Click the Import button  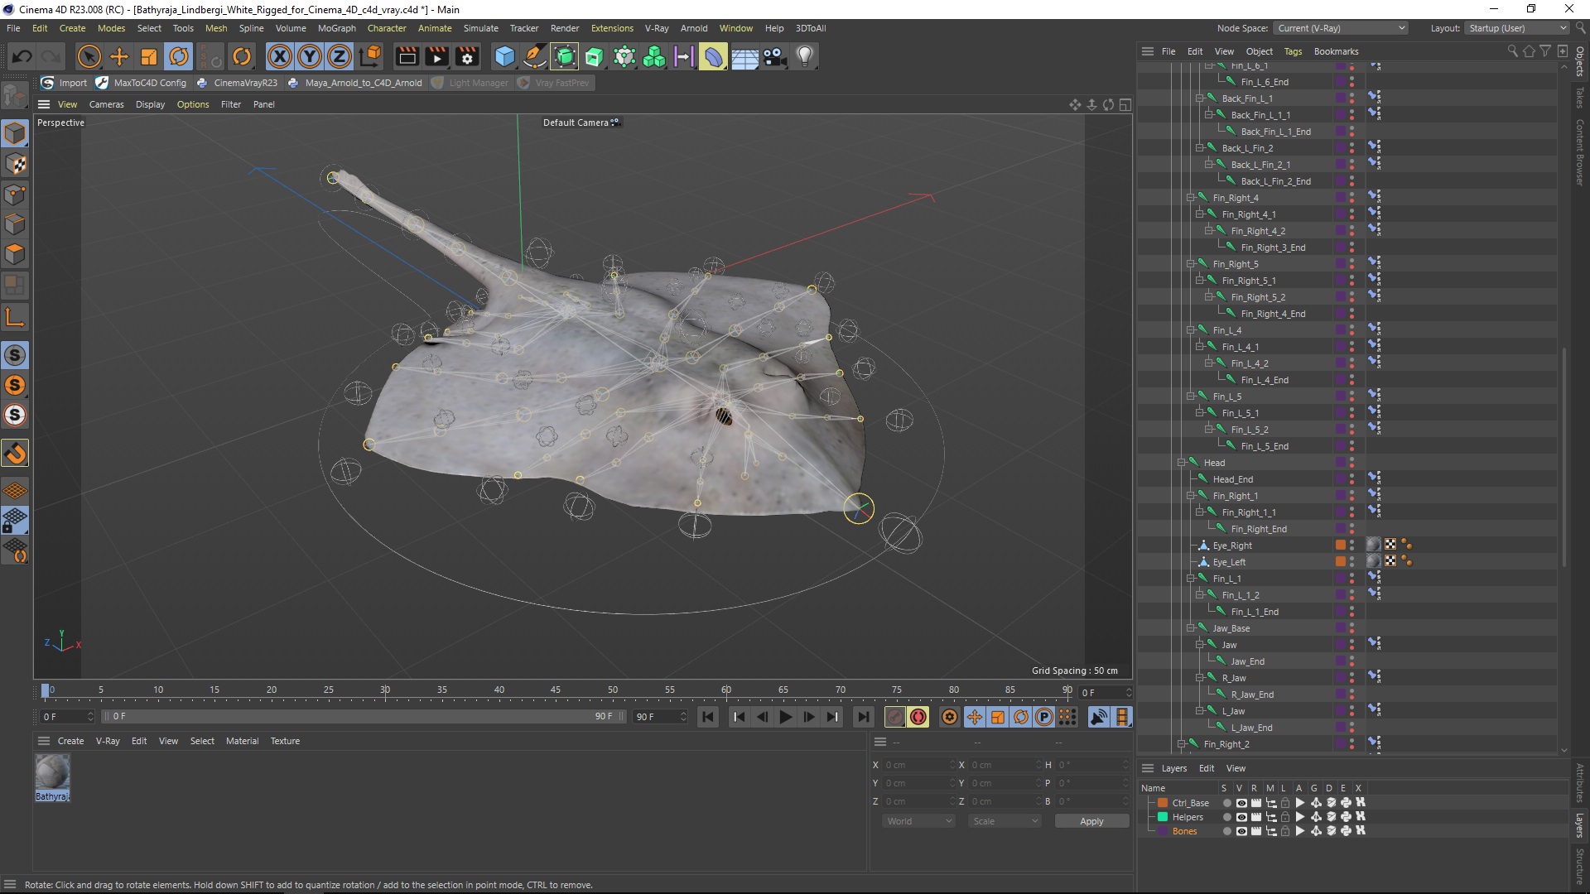click(x=65, y=83)
